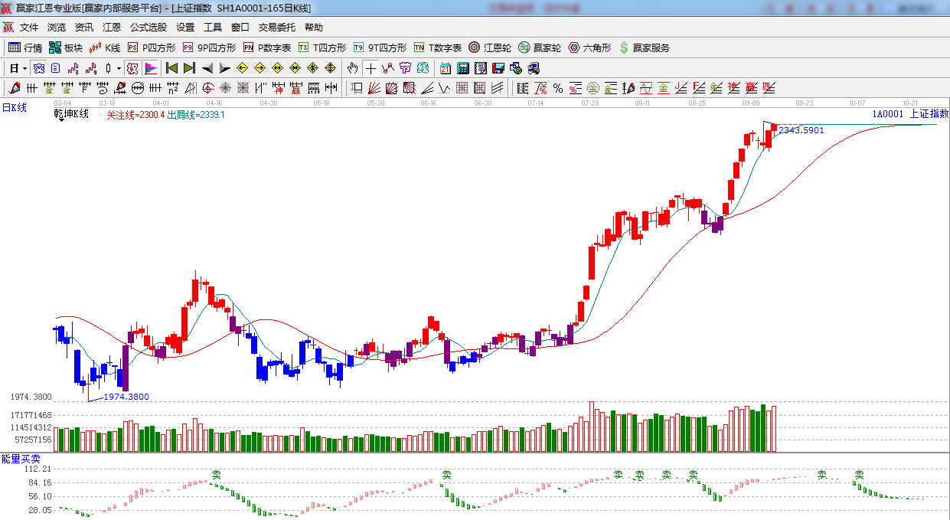
Task: Open the 六角形 hexagon tool
Action: pos(589,47)
